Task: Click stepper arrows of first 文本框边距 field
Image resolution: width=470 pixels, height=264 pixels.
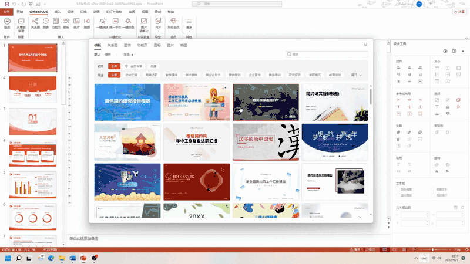Action: 427,215
